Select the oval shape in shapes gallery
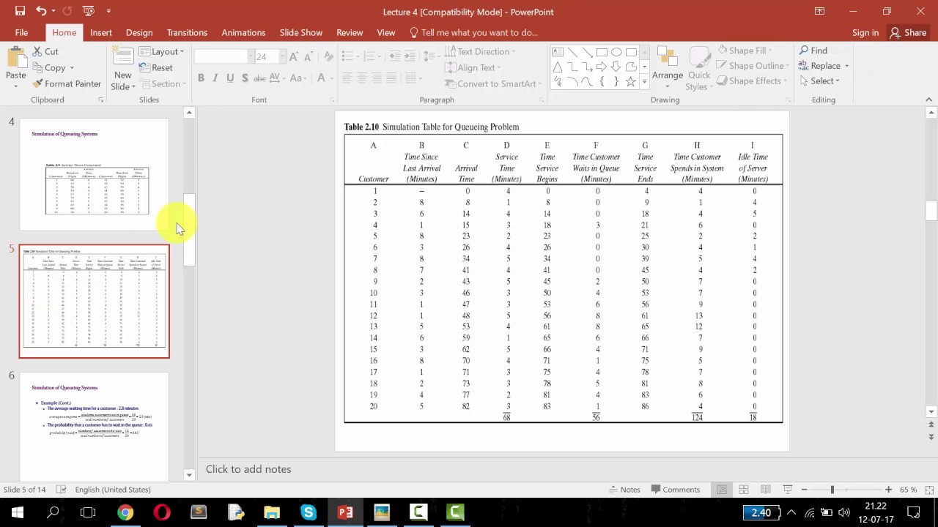 coord(616,52)
